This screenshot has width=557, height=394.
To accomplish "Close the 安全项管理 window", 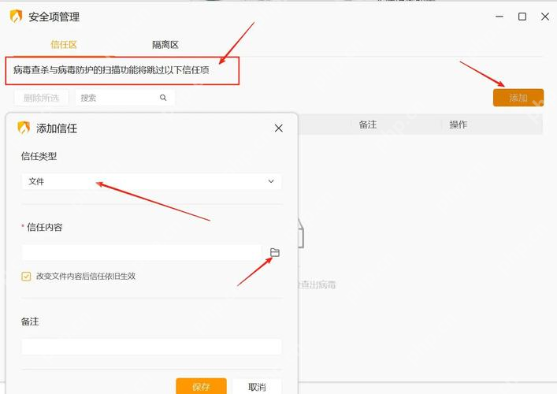I will click(x=545, y=17).
